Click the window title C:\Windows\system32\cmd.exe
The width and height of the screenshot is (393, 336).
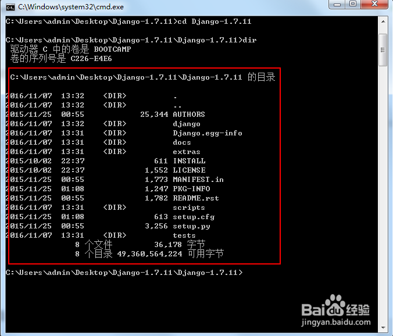[71, 7]
